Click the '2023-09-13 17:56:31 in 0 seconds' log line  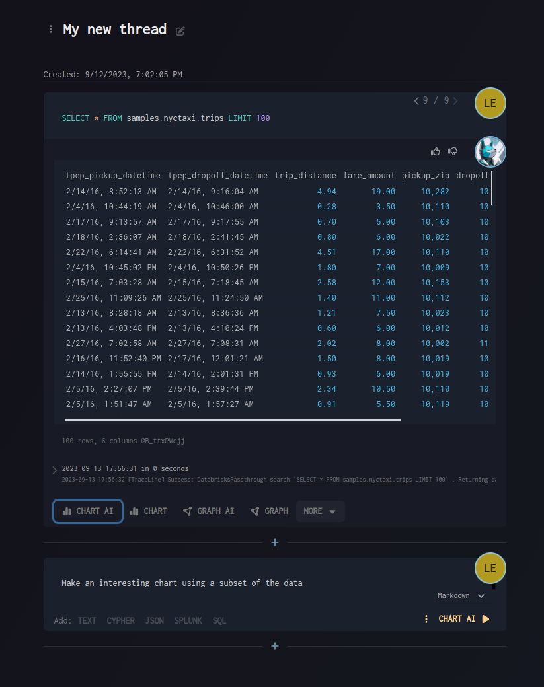[x=125, y=469]
